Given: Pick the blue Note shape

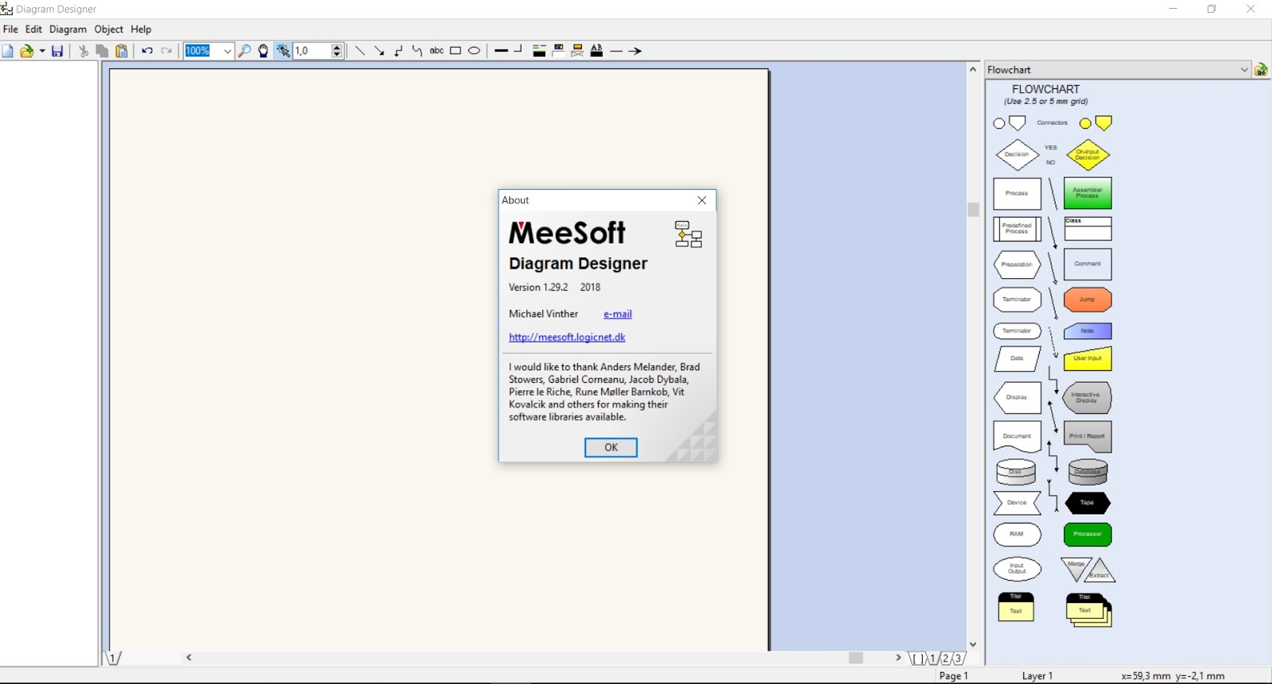Looking at the screenshot, I should click(1088, 330).
